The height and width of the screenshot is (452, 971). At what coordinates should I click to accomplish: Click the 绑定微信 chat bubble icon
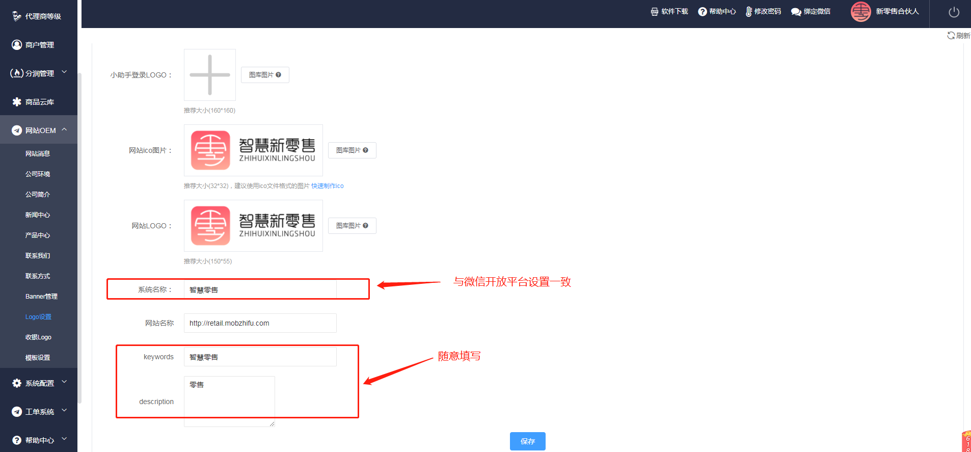(x=796, y=12)
